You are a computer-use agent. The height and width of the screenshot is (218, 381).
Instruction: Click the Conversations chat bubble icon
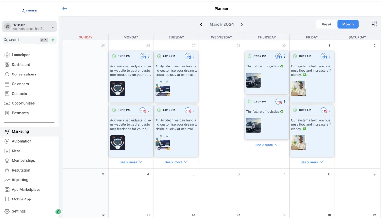click(x=7, y=74)
